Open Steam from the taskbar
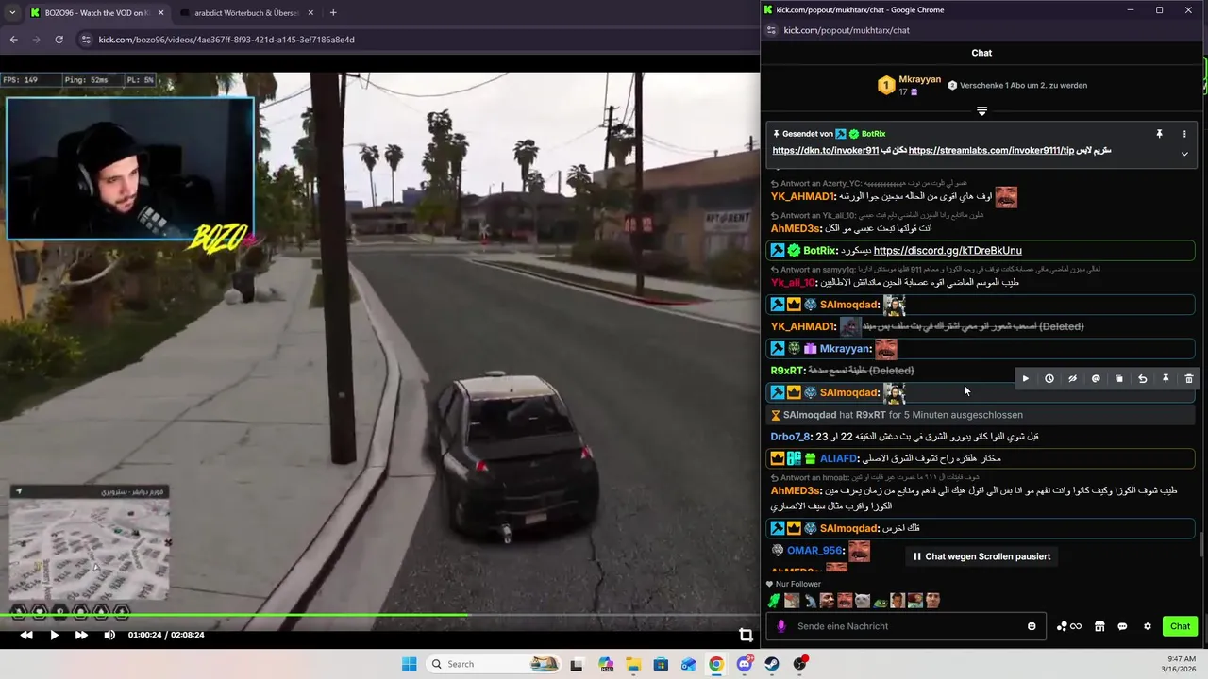This screenshot has width=1208, height=679. pyautogui.click(x=773, y=664)
